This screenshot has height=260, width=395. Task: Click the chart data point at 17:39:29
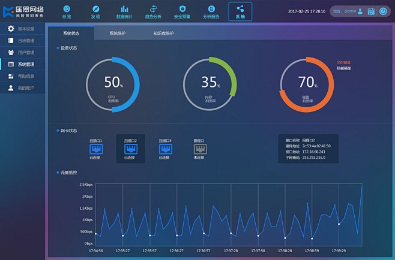(339, 224)
